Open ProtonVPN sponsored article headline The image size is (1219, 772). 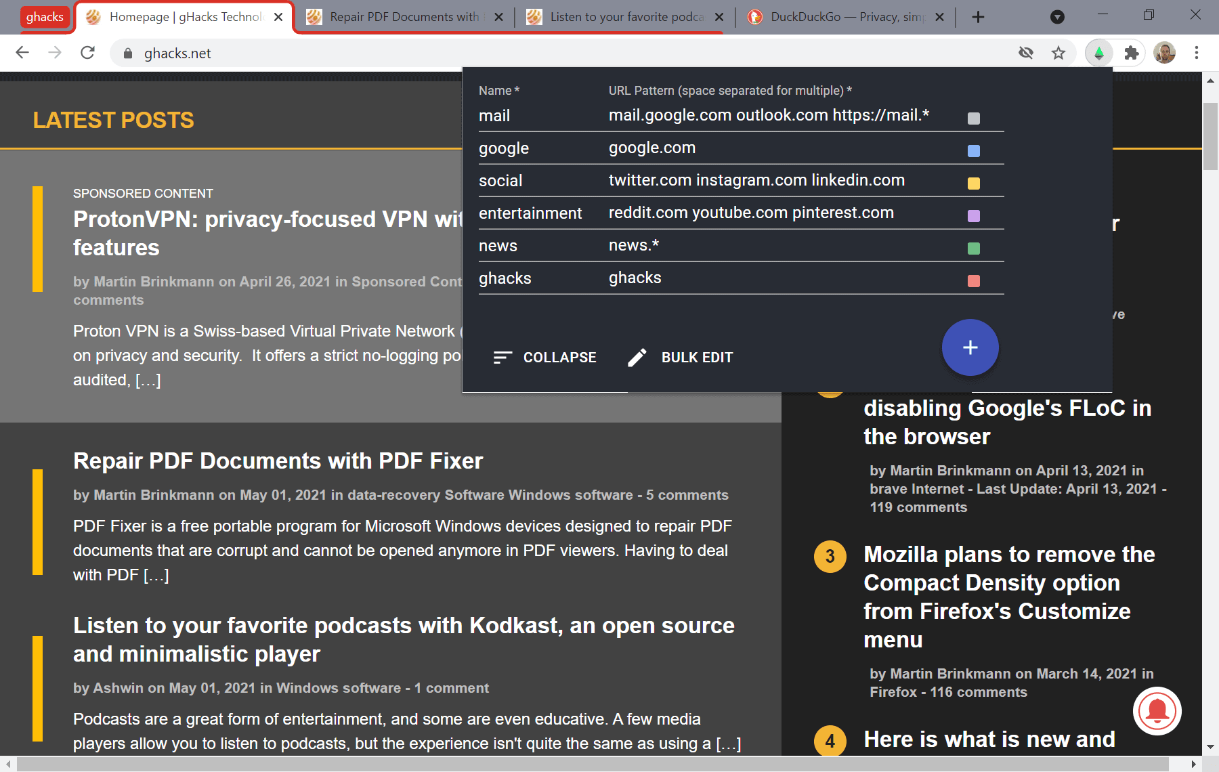click(x=268, y=233)
